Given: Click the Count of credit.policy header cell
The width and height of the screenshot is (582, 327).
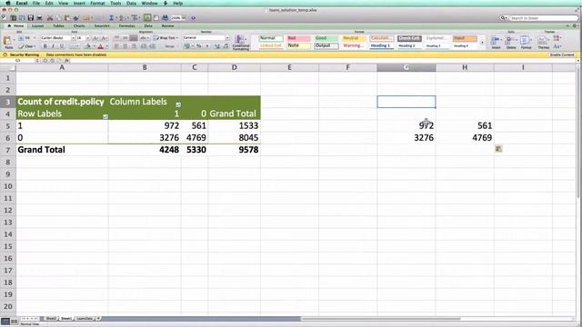Looking at the screenshot, I should pos(62,102).
